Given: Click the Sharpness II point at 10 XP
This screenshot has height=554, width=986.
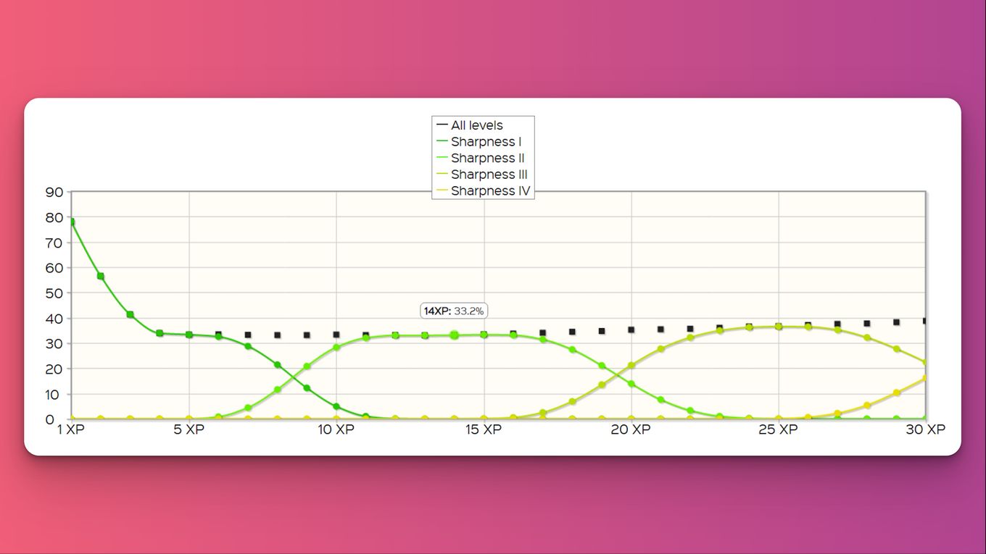Looking at the screenshot, I should tap(336, 348).
